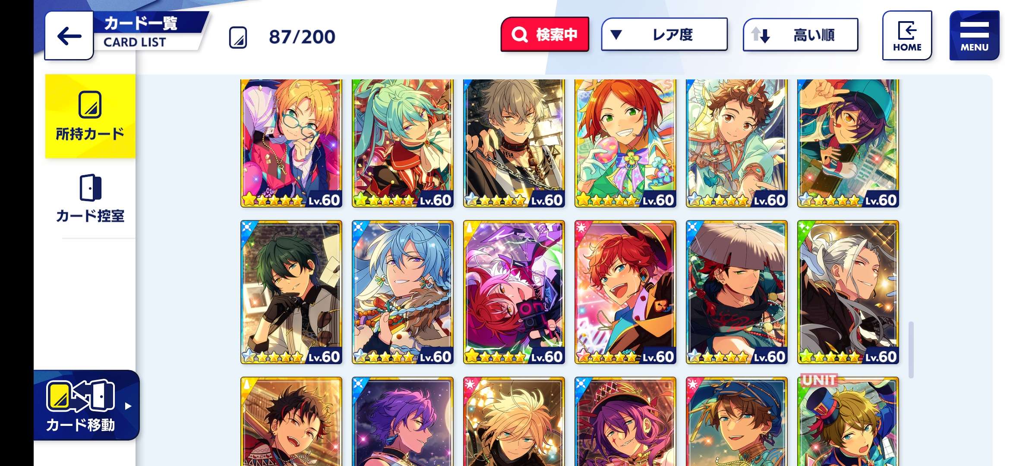
Task: Select the orange-haired glasses card
Action: click(291, 143)
